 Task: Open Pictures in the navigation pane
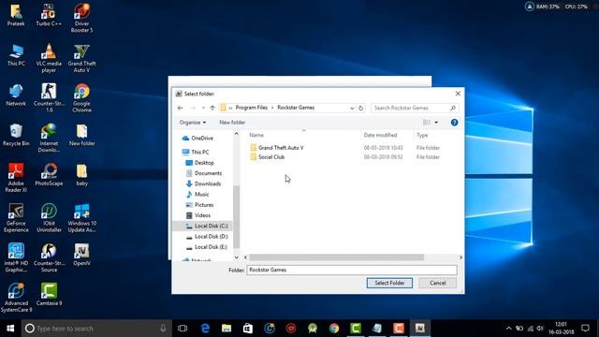point(204,205)
